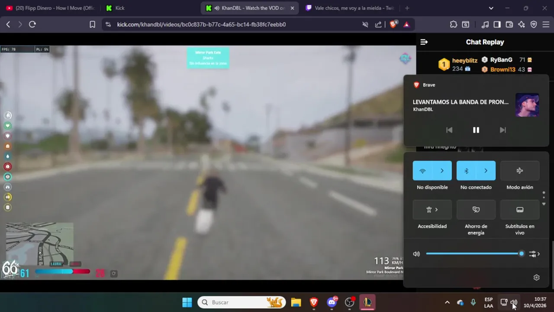View site information icon in address bar
Image resolution: width=554 pixels, height=312 pixels.
click(x=108, y=24)
